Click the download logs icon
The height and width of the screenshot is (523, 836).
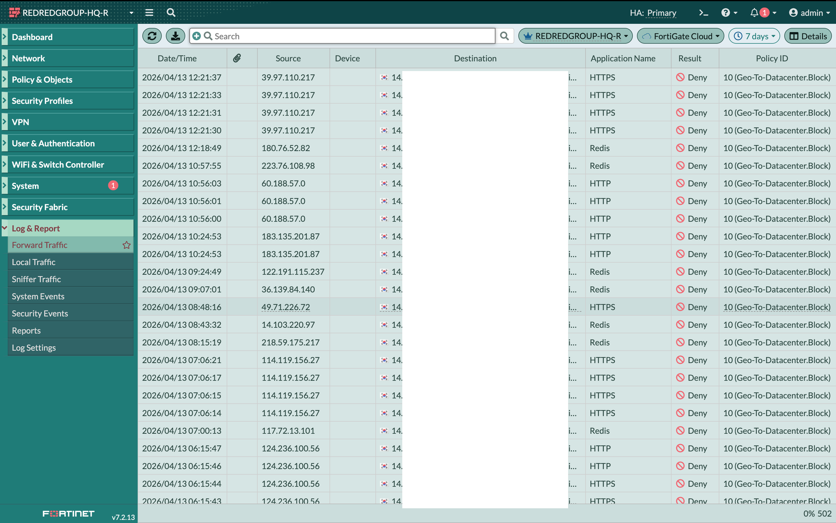tap(176, 36)
